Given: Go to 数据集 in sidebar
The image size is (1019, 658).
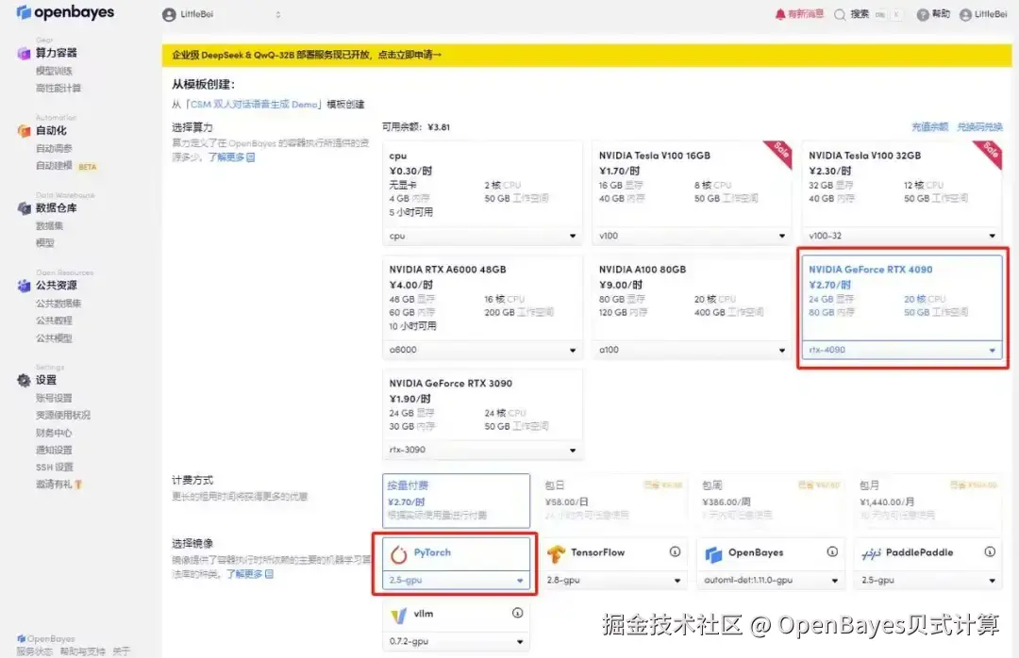Looking at the screenshot, I should [x=49, y=226].
